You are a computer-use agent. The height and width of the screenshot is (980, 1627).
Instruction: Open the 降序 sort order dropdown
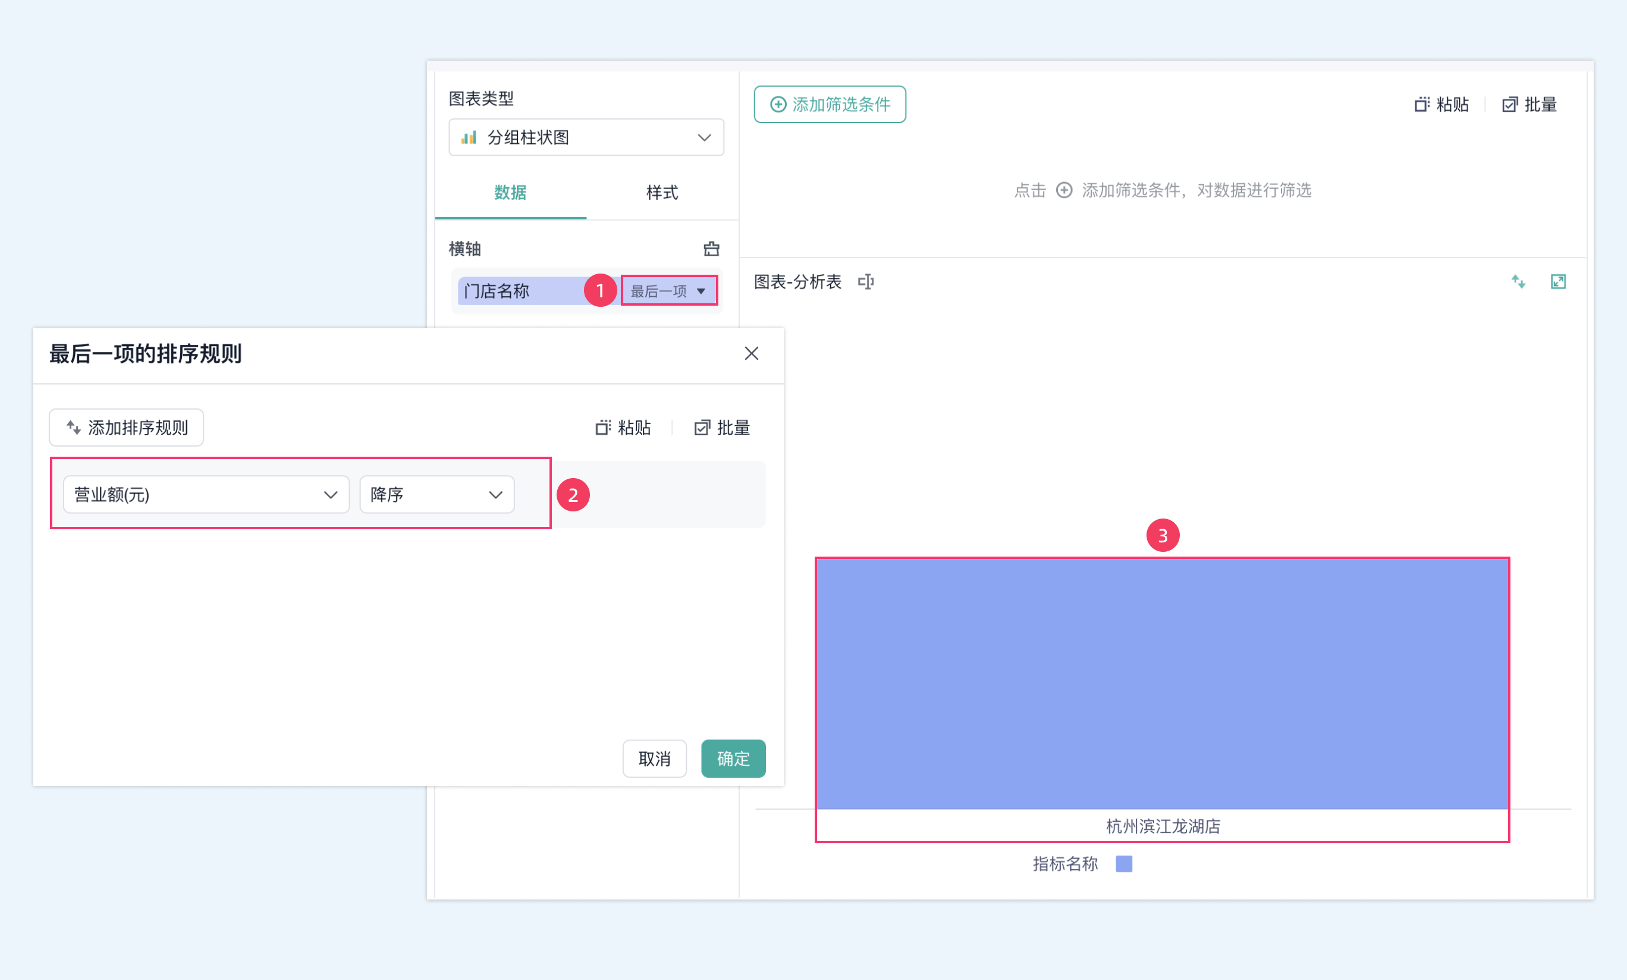click(436, 495)
